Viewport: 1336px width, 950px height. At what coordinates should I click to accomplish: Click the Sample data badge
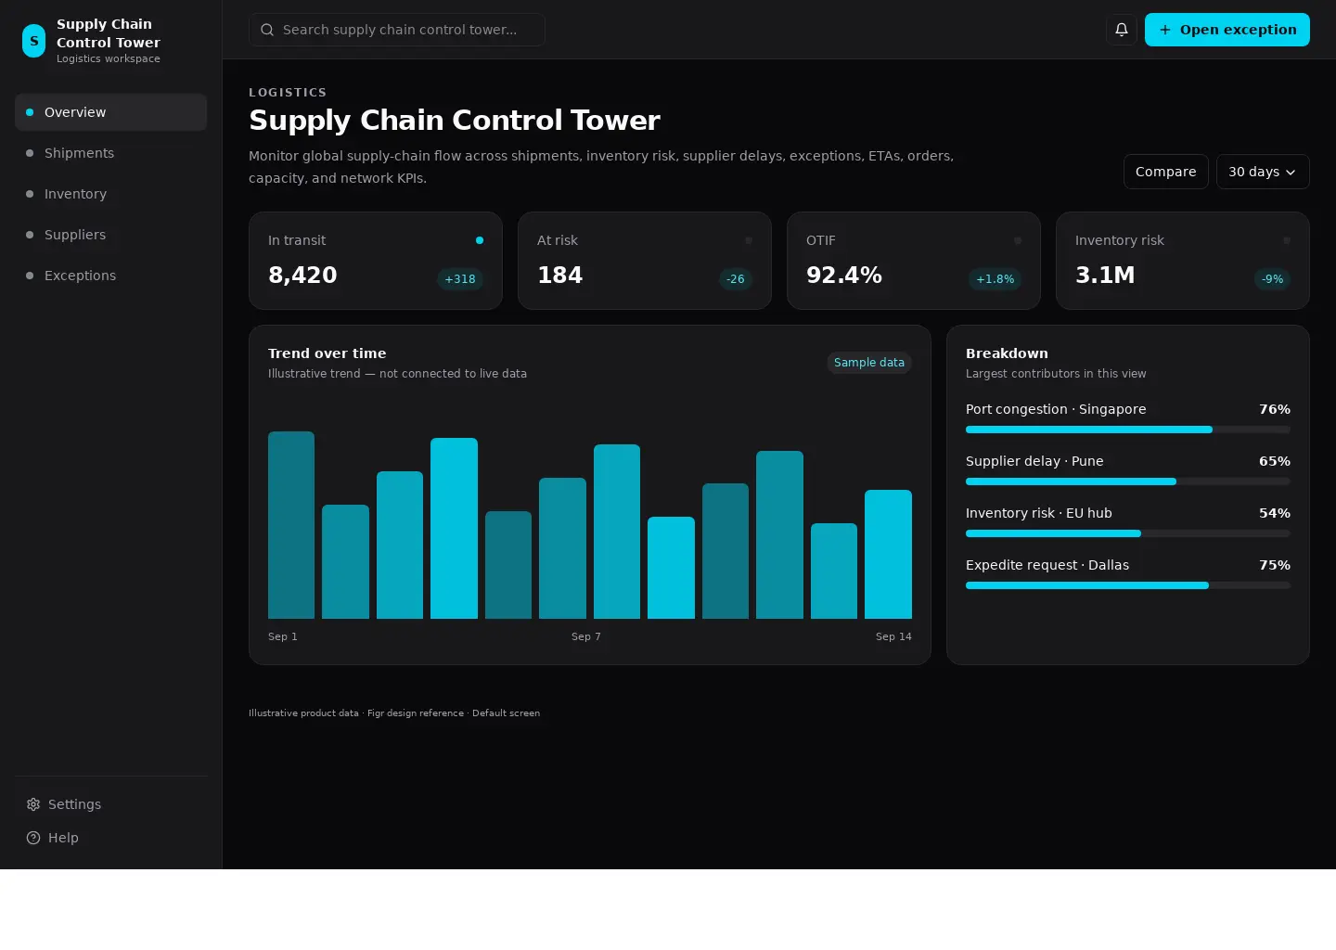[869, 363]
